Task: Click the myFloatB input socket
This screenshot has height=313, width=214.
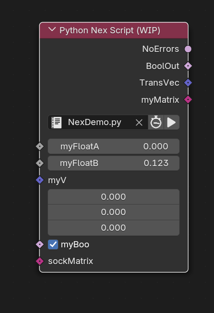Action: (x=40, y=163)
